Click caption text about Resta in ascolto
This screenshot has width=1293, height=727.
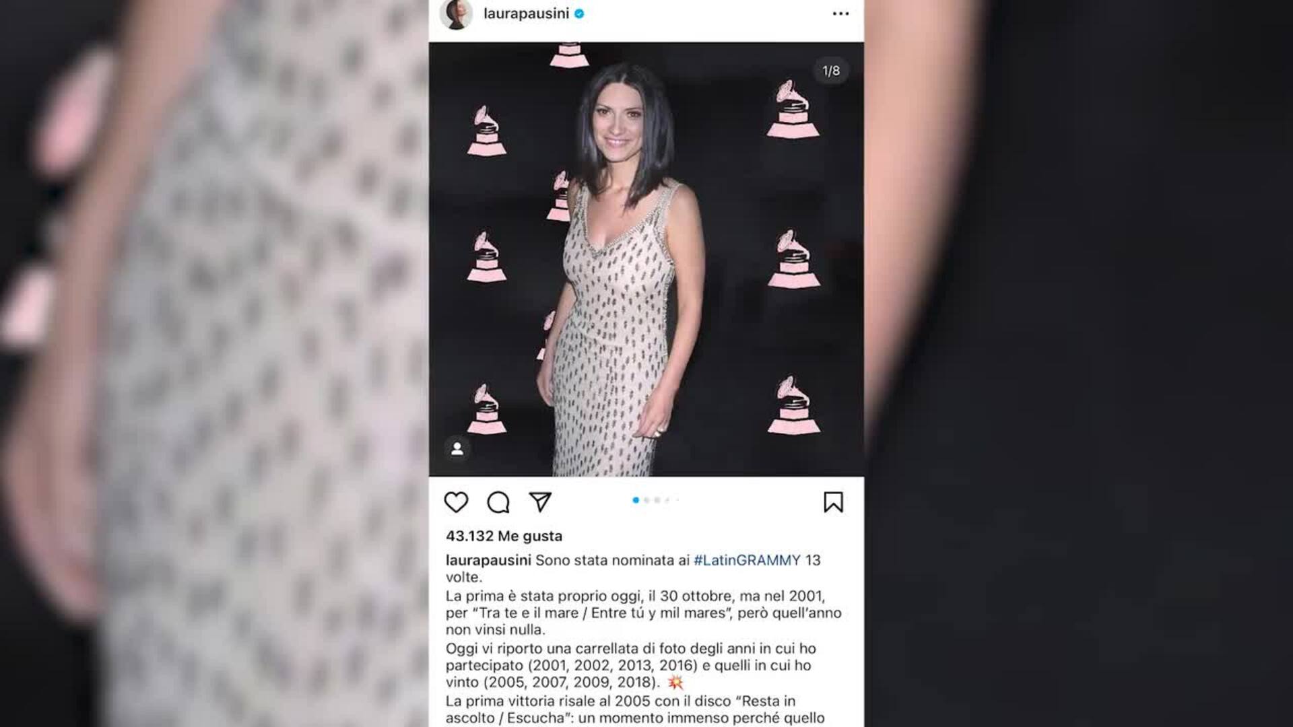[x=634, y=709]
